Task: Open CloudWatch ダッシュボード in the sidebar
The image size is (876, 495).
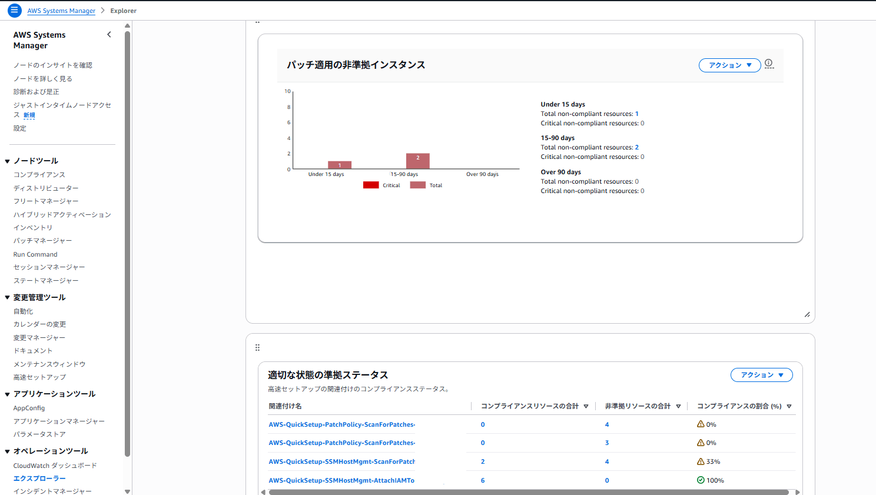Action: pos(55,466)
